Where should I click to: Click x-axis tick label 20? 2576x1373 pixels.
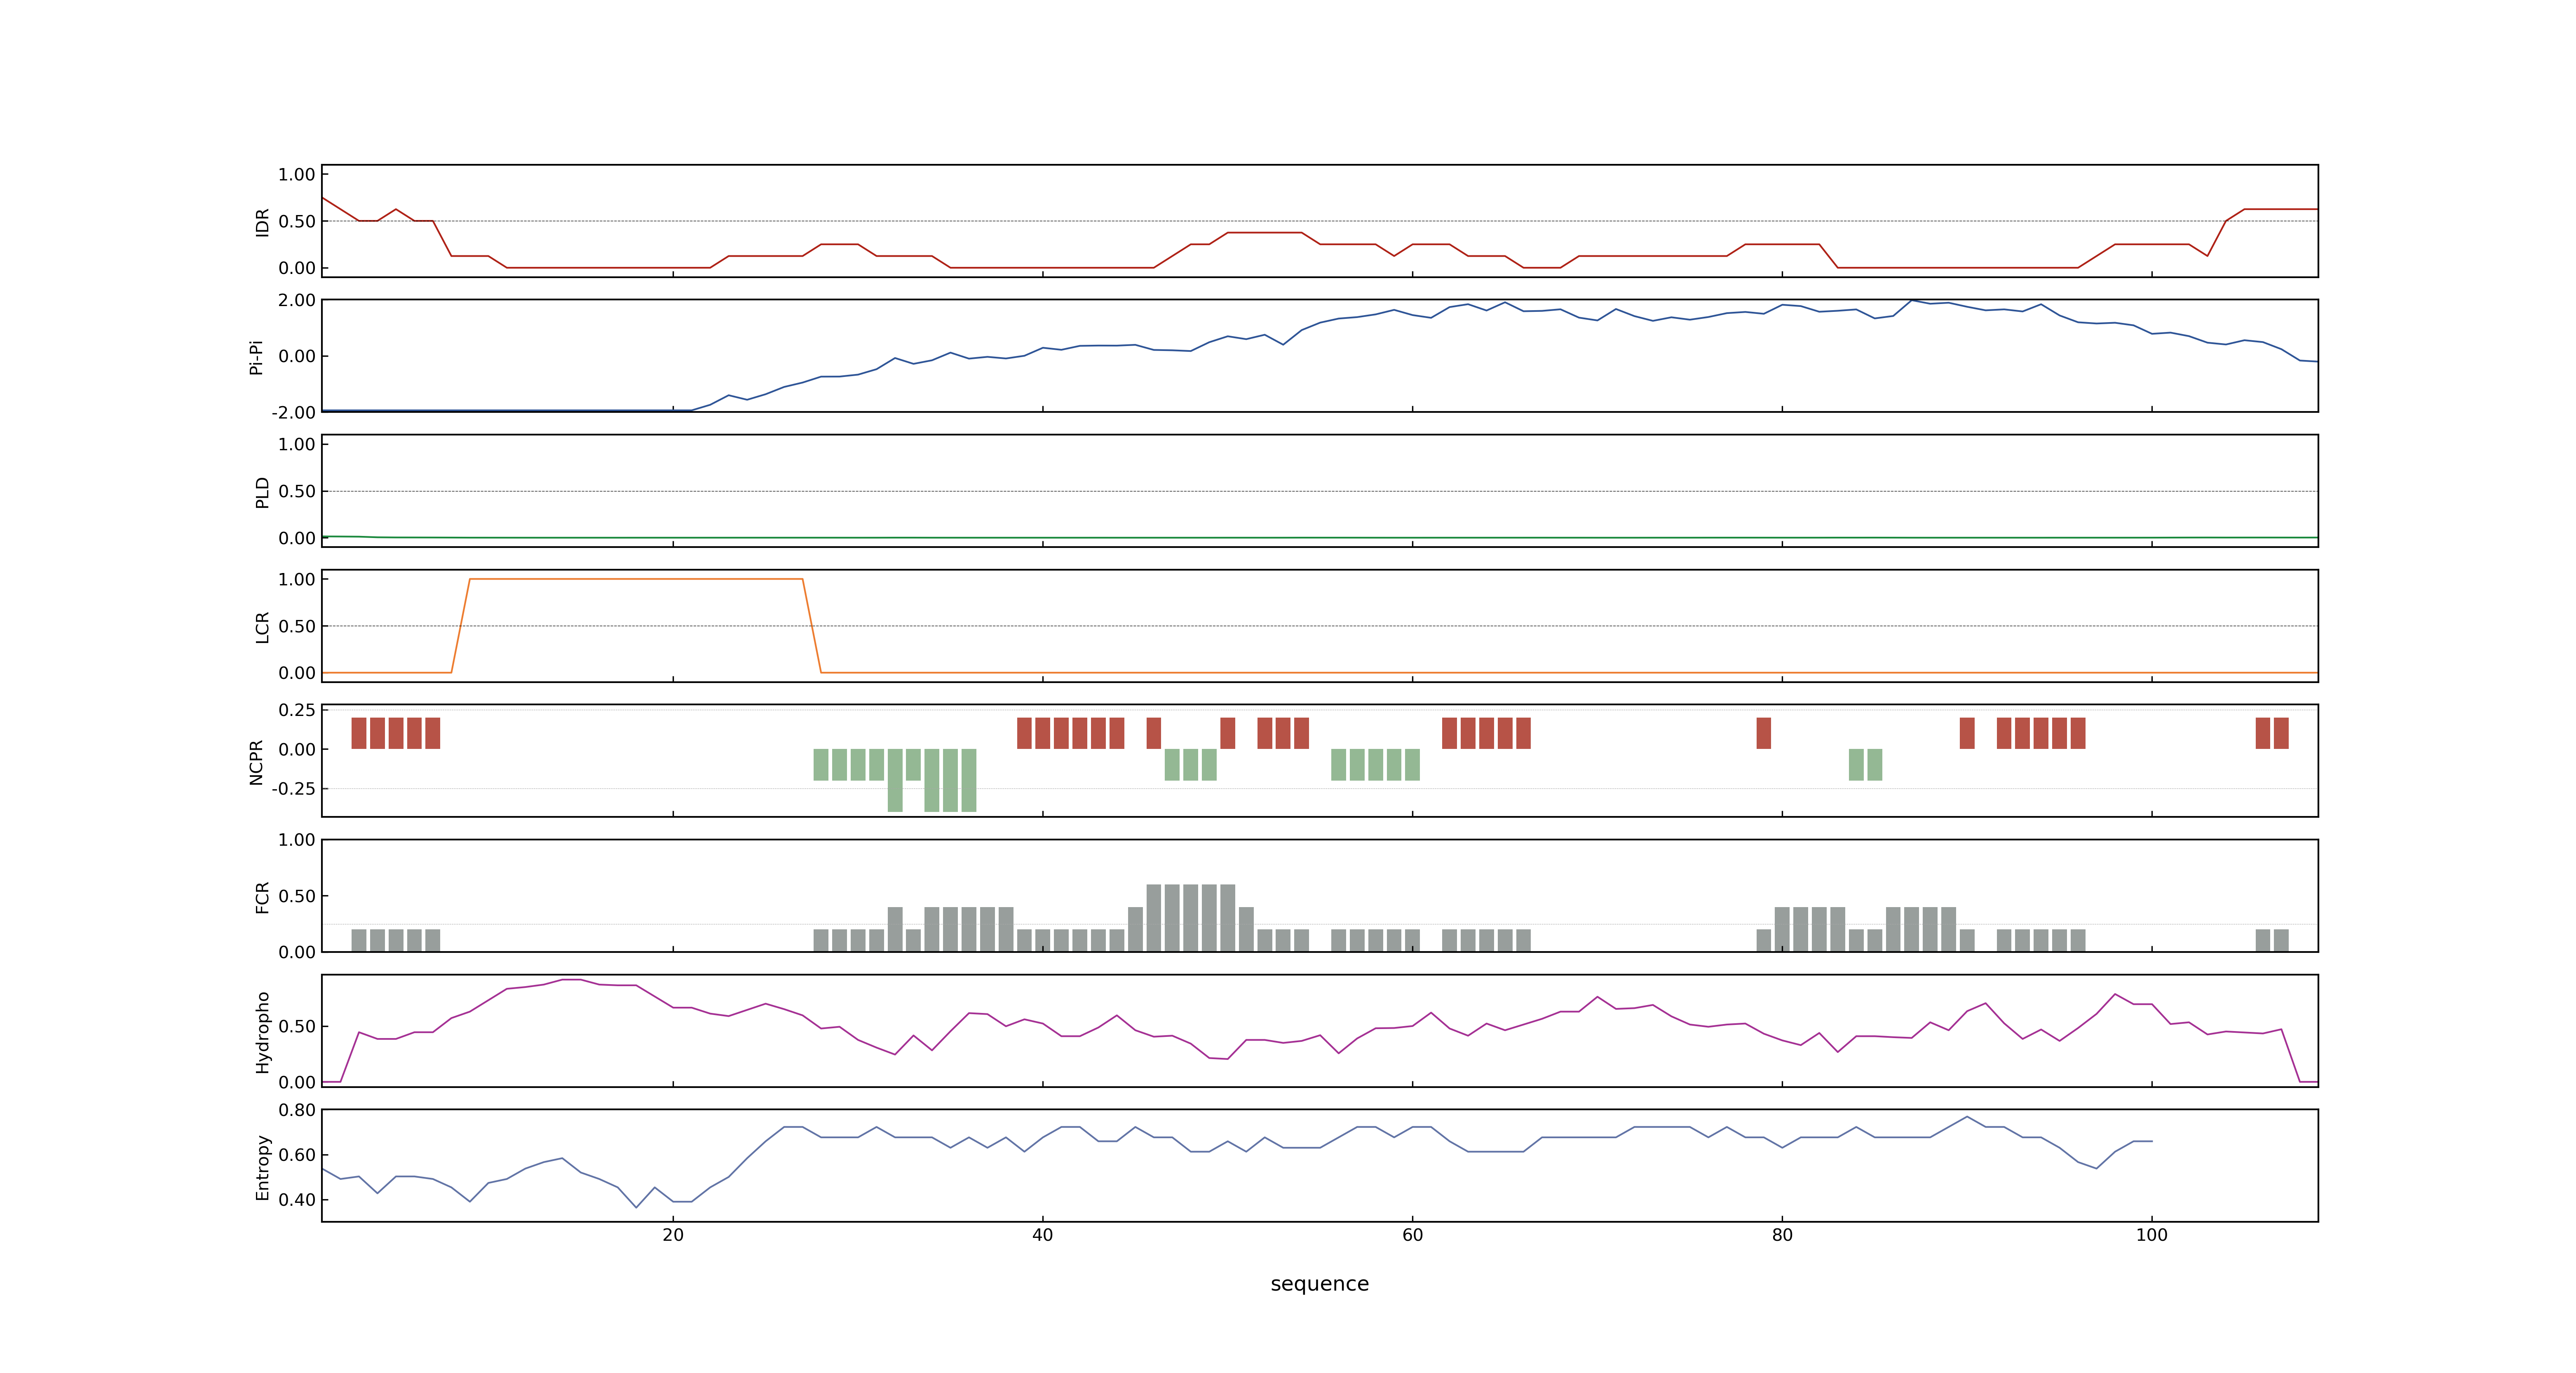[673, 1235]
